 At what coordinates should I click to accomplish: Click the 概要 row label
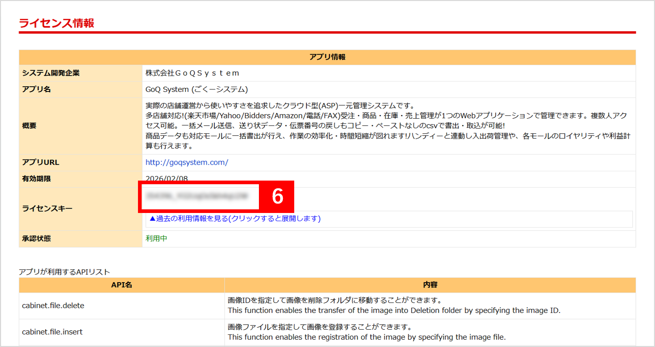[x=29, y=126]
